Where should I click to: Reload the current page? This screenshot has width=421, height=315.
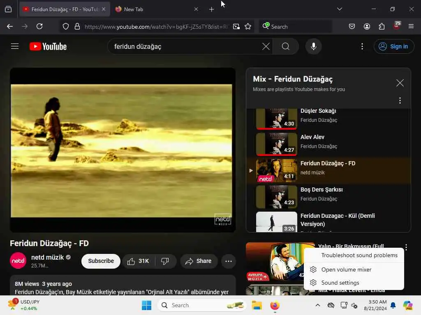39,26
